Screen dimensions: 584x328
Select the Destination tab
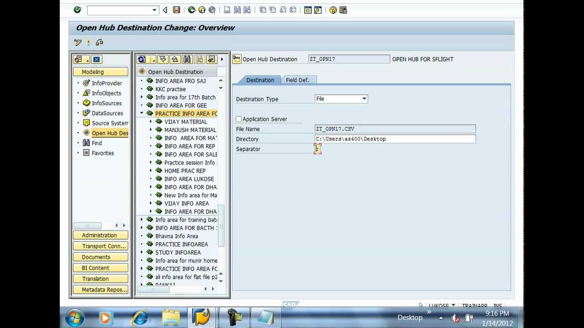260,80
